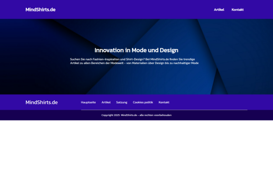Click 'alle rechten voorbehouden' in the footer

pos(156,115)
